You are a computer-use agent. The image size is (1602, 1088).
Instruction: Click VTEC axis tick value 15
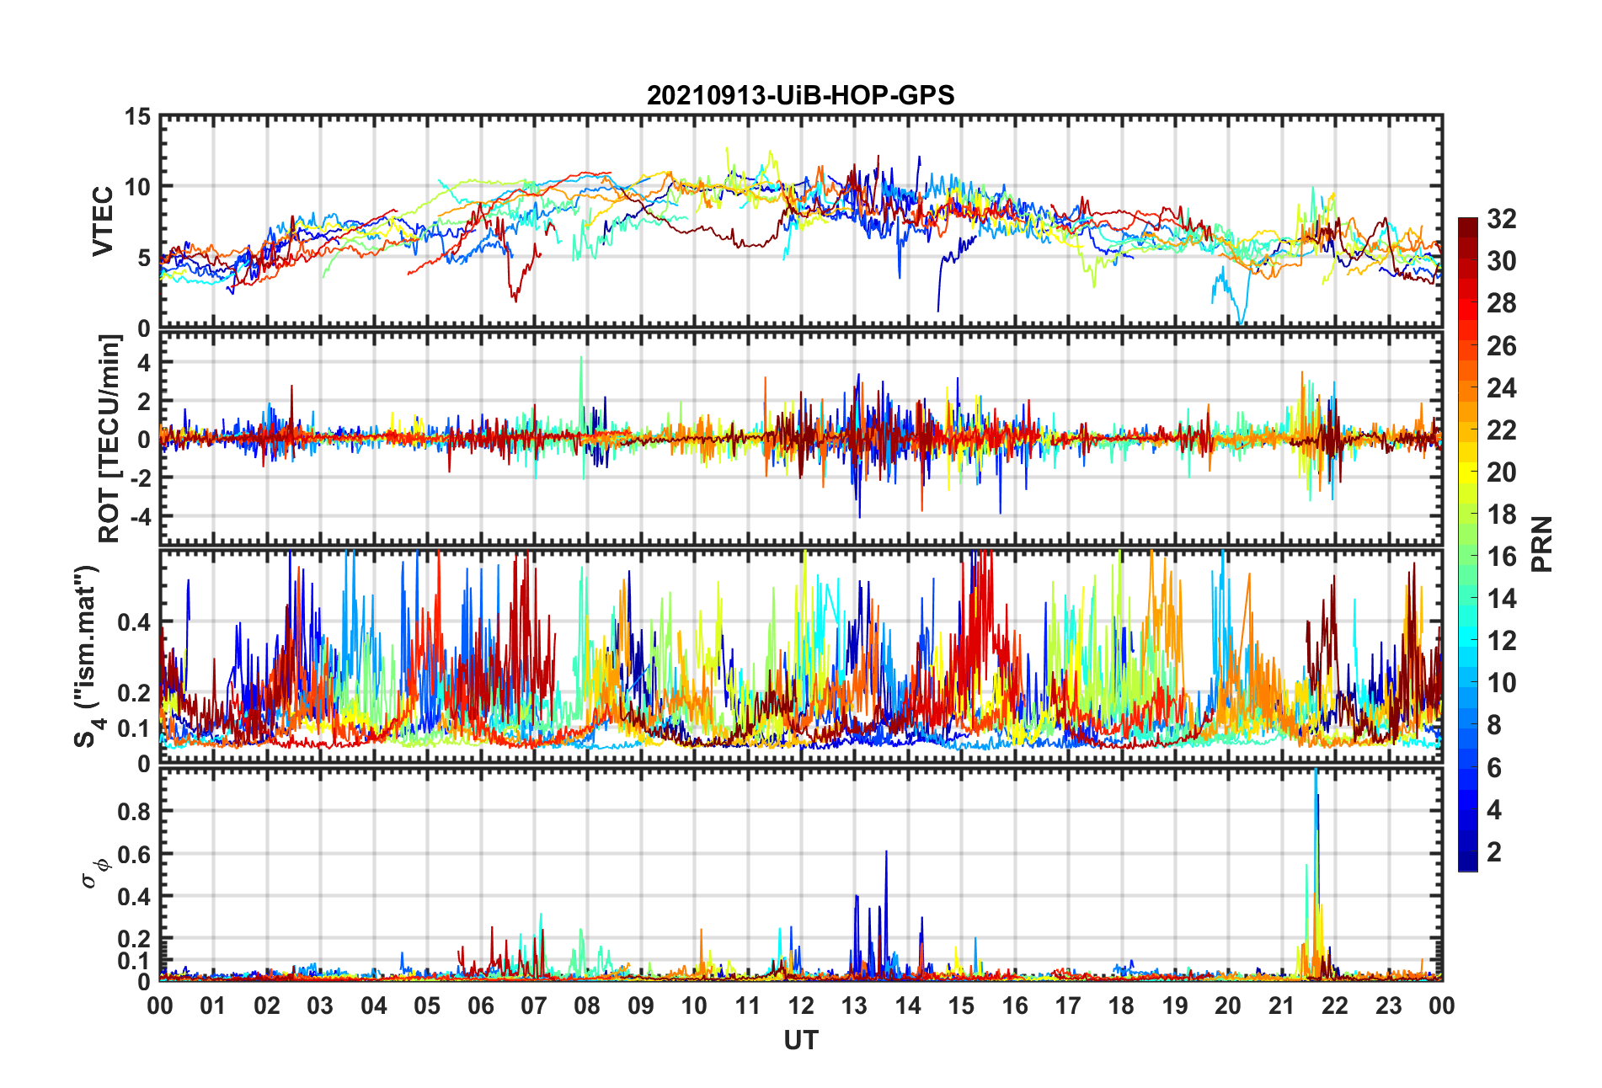[x=137, y=117]
